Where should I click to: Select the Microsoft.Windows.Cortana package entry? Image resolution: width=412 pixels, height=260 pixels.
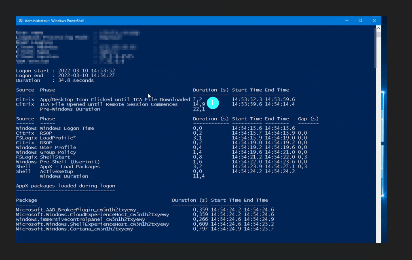pos(74,229)
